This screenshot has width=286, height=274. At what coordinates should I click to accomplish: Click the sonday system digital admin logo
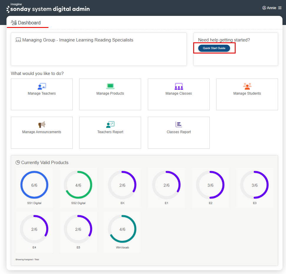coord(48,8)
